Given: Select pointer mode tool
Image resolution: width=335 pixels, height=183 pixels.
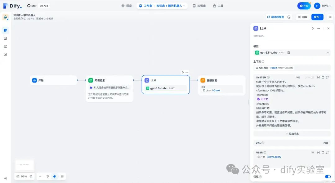Looking at the screenshot, I should [x=48, y=176].
